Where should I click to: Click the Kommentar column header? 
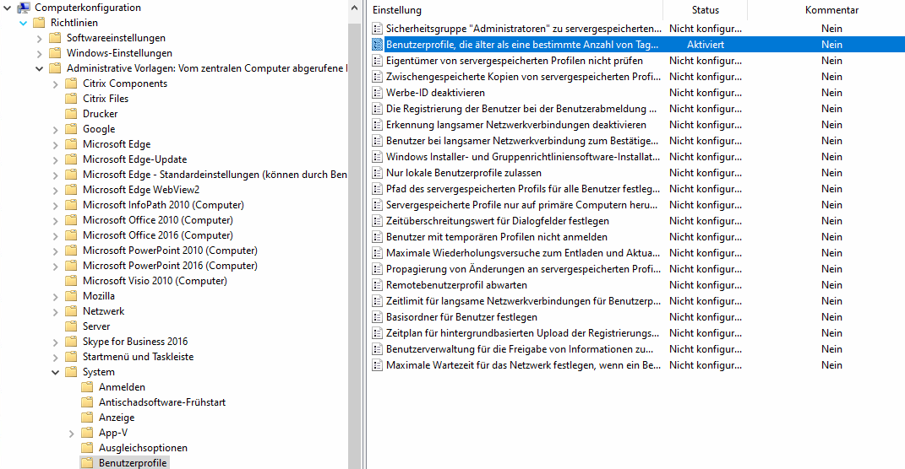click(831, 10)
